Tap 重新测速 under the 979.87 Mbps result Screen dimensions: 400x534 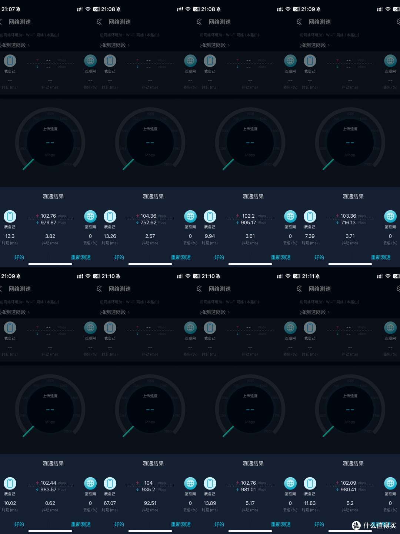[x=81, y=257]
